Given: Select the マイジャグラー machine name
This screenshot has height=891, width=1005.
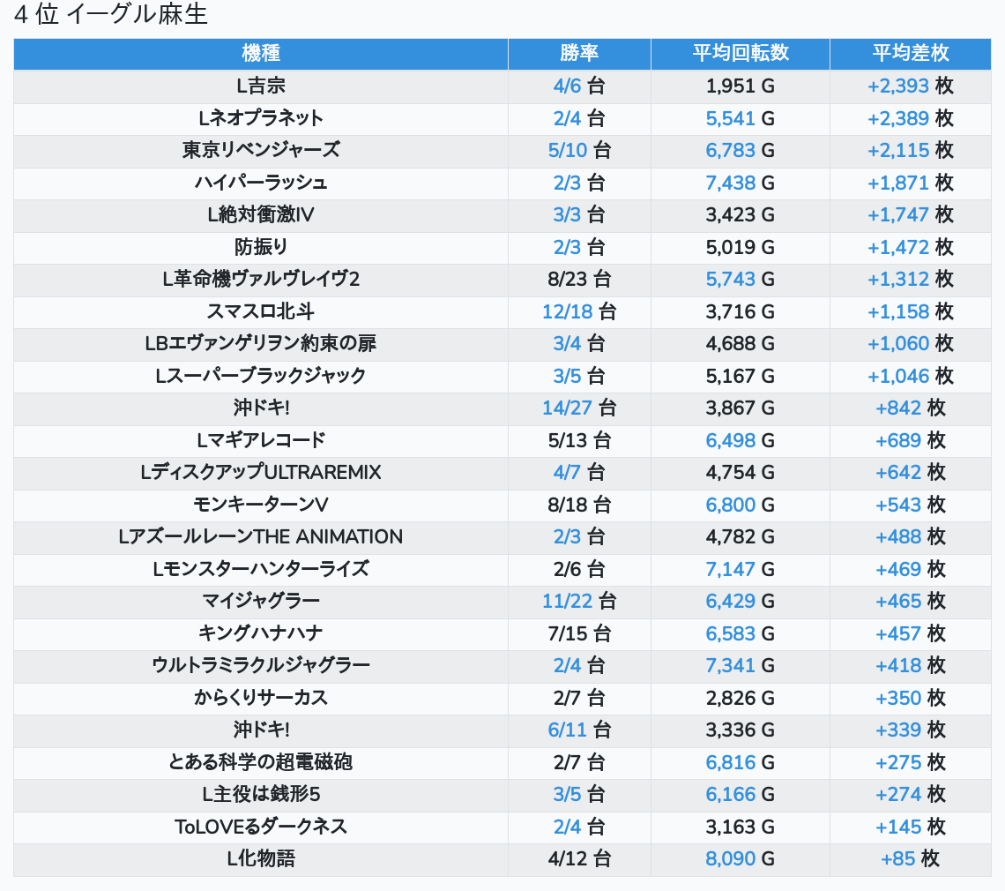Looking at the screenshot, I should pyautogui.click(x=261, y=601).
